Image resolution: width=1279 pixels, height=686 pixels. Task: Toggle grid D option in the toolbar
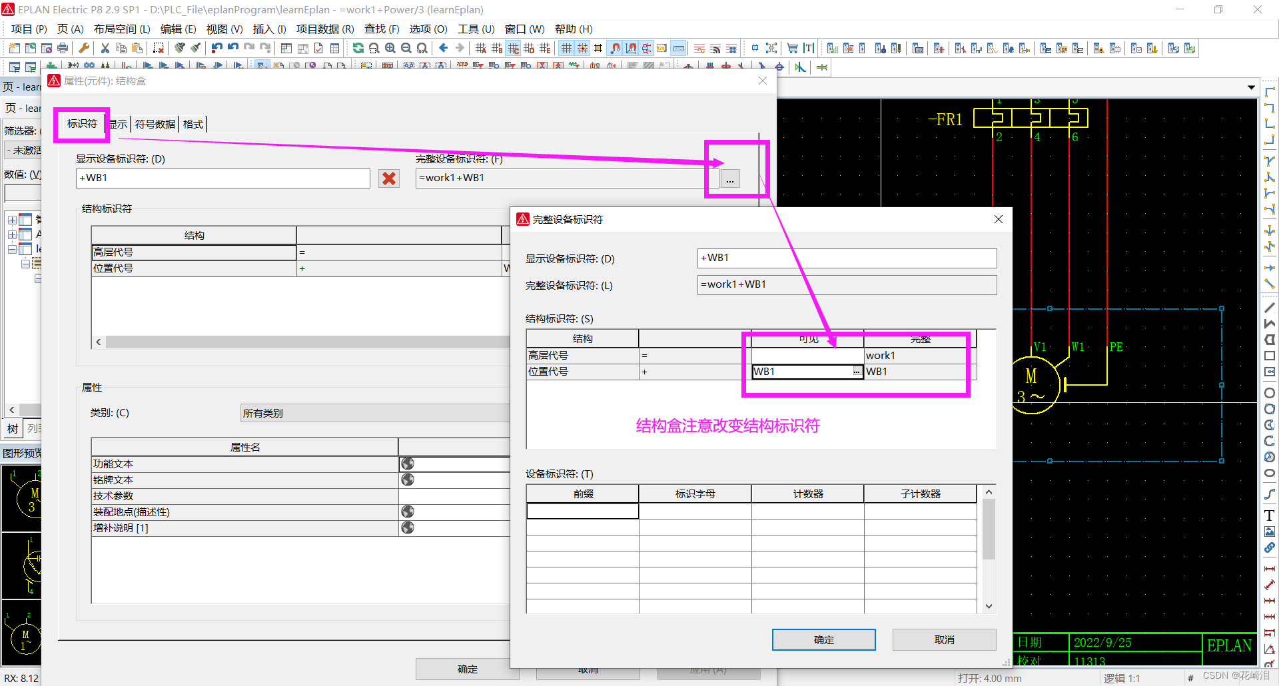pos(529,48)
